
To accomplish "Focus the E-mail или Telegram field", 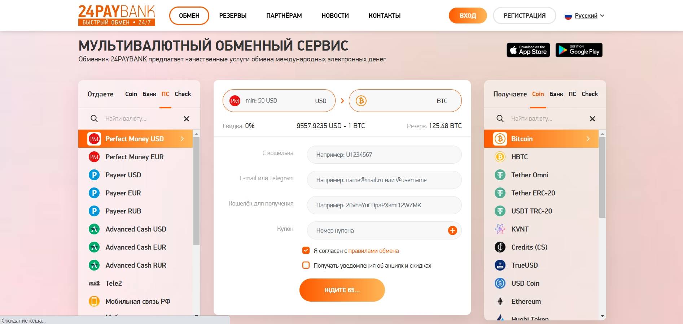I will point(384,180).
